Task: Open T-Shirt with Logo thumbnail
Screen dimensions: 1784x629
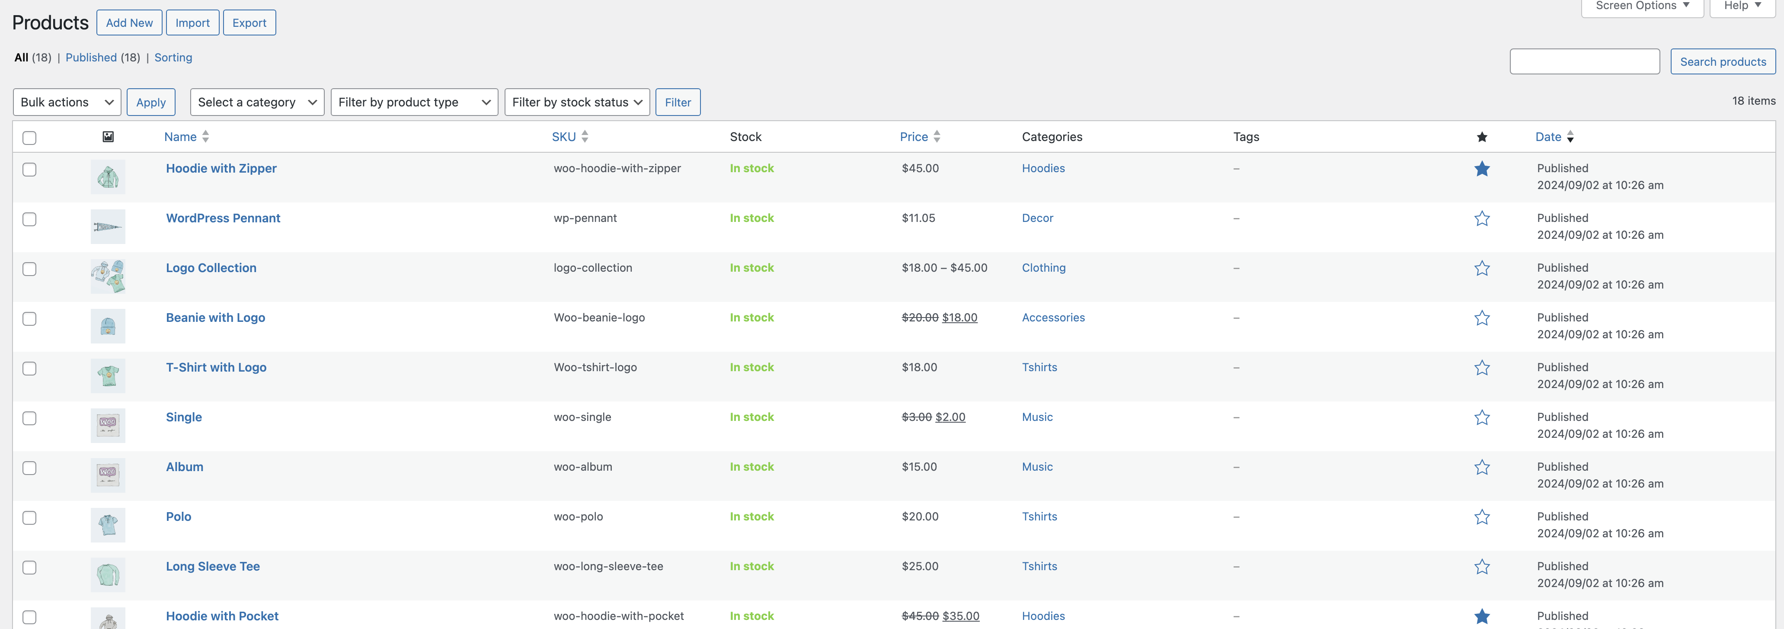Action: coord(108,376)
